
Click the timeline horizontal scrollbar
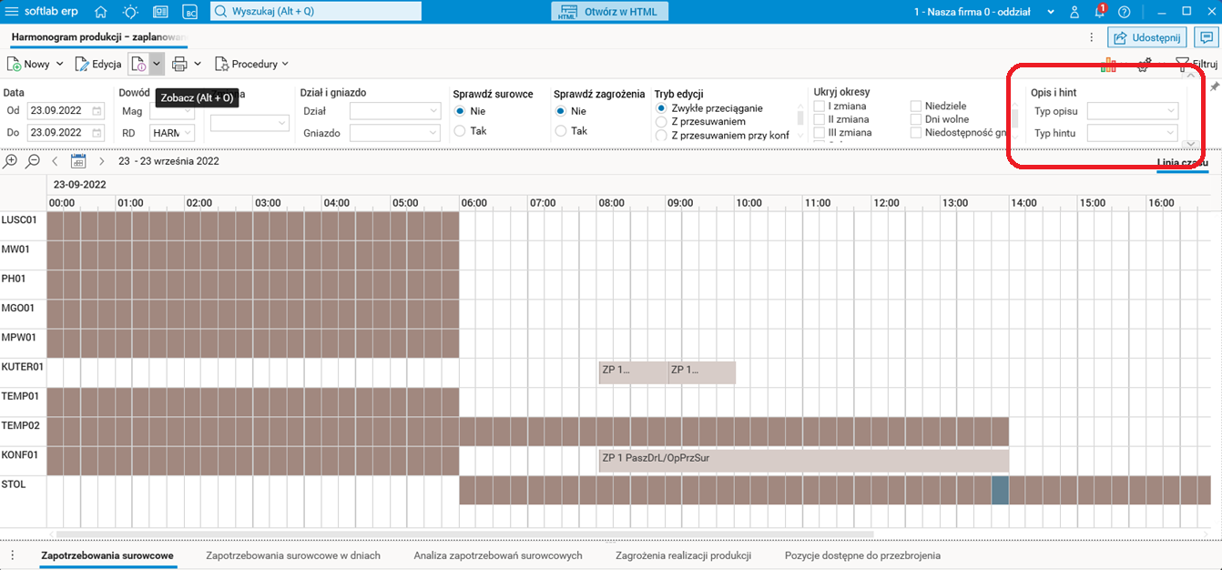tap(464, 534)
